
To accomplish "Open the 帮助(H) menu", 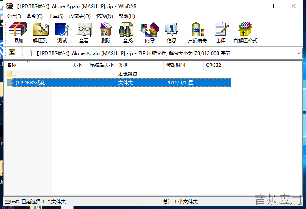I will coord(127,16).
